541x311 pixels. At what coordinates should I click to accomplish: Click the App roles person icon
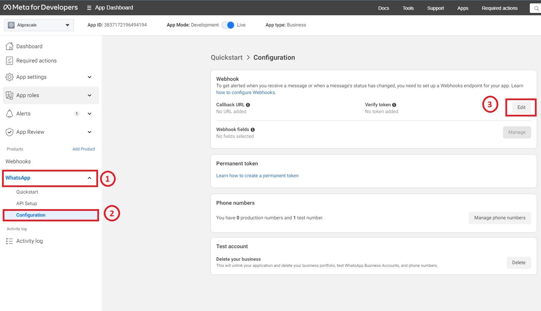coord(9,95)
